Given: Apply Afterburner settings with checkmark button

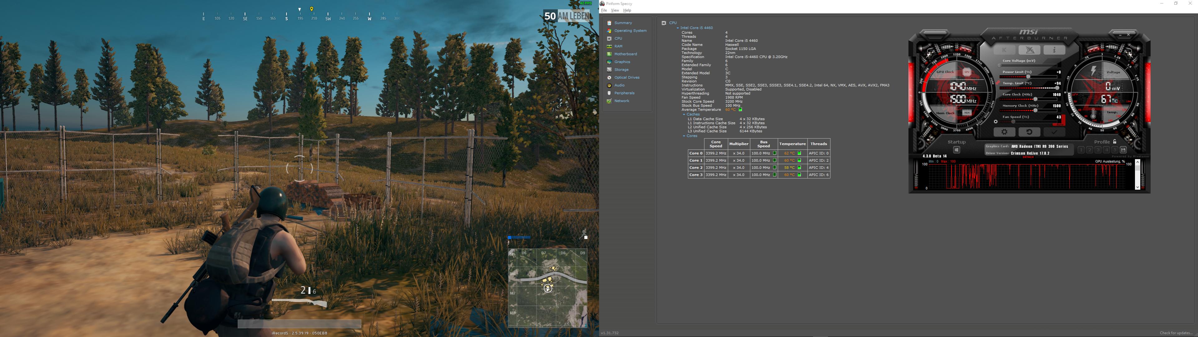Looking at the screenshot, I should (1054, 132).
